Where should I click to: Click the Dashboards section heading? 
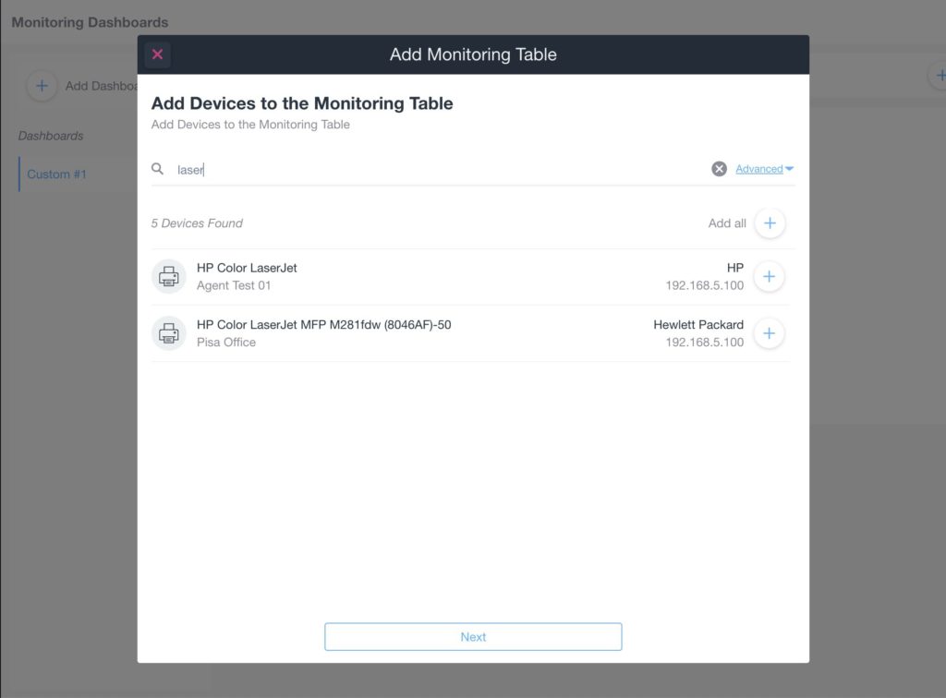tap(51, 136)
